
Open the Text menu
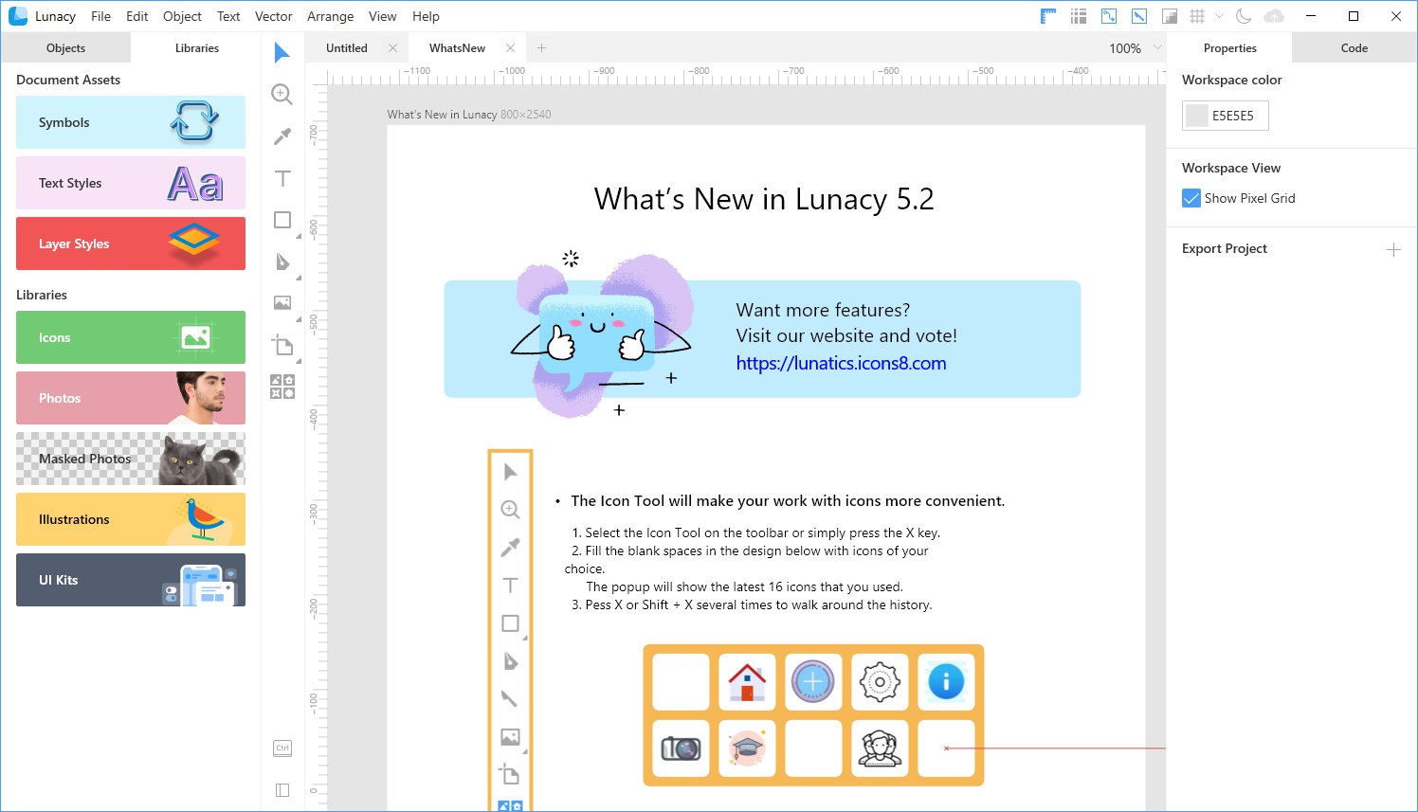coord(228,16)
